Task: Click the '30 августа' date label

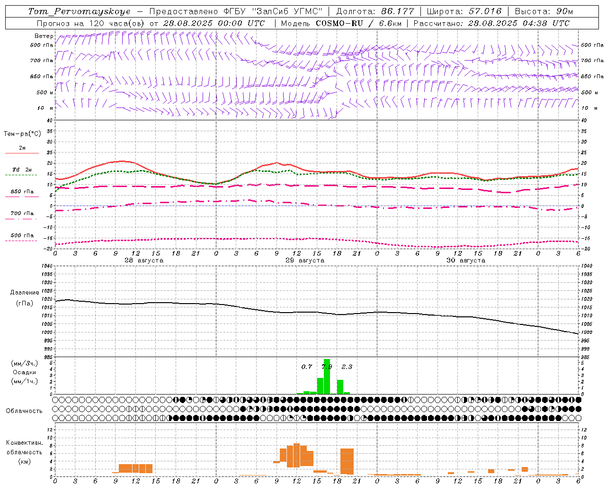Action: pyautogui.click(x=466, y=260)
